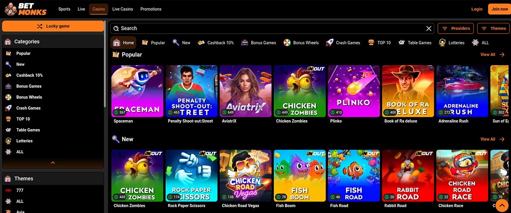Click the Popular section crown heading
This screenshot has height=213, width=511.
click(127, 55)
